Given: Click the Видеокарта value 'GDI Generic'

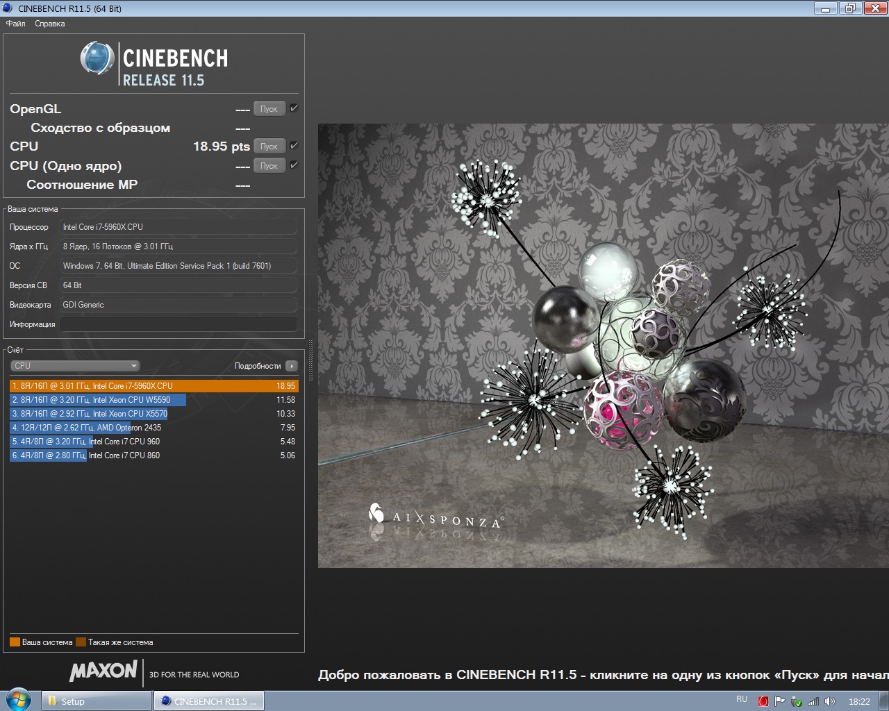Looking at the screenshot, I should [178, 305].
